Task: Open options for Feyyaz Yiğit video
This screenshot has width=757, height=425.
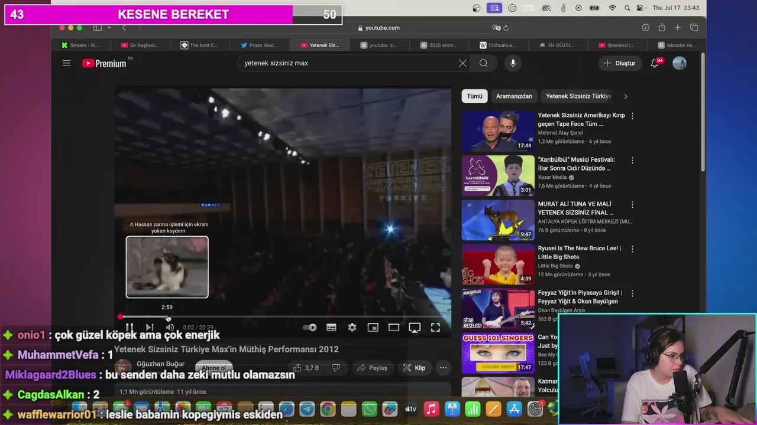Action: [x=632, y=293]
